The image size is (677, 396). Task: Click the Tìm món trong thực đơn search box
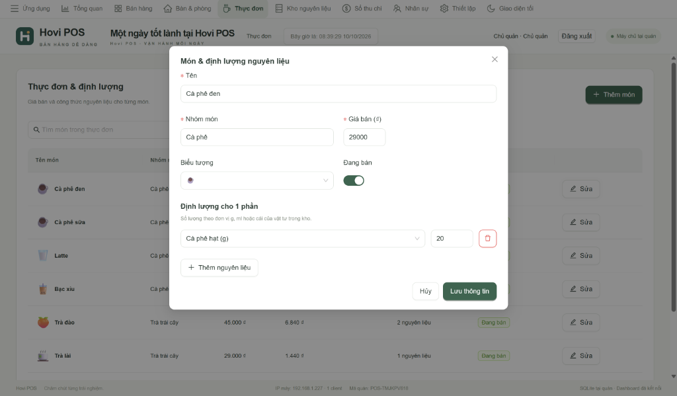pos(99,130)
